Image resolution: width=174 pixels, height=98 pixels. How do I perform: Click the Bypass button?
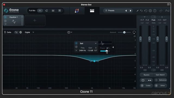tap(147, 75)
